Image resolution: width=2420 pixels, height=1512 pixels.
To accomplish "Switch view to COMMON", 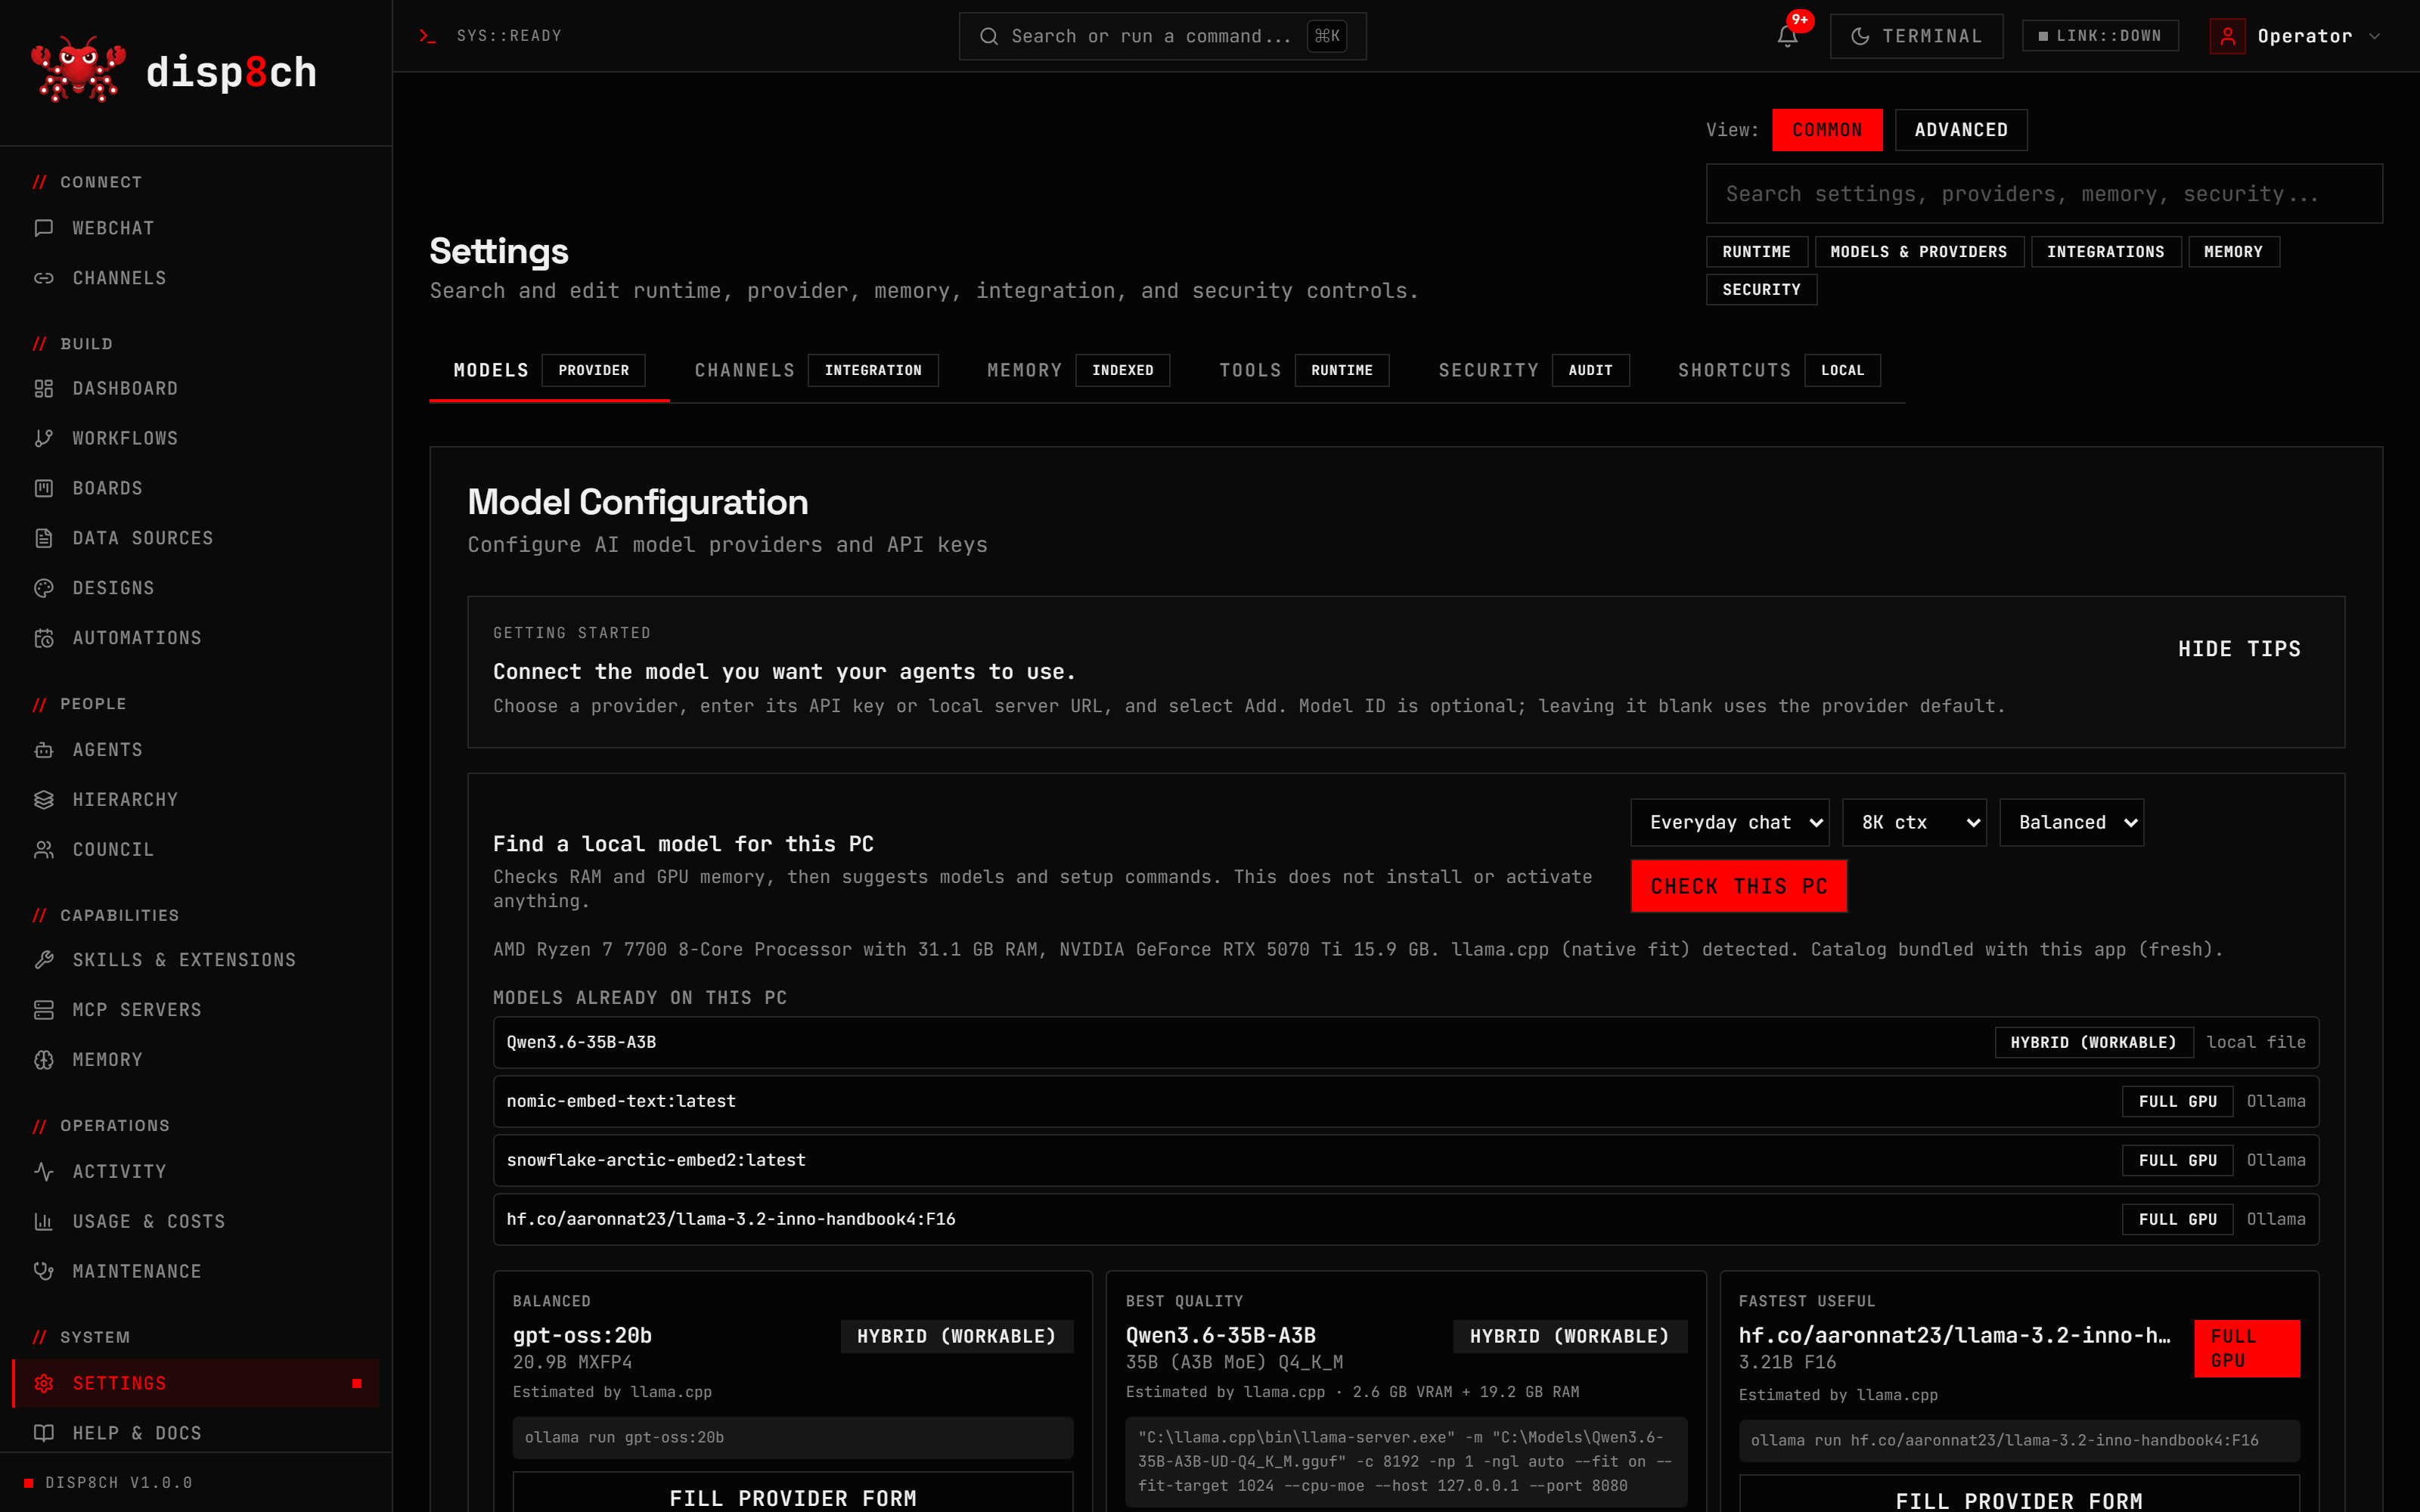I will [x=1827, y=130].
